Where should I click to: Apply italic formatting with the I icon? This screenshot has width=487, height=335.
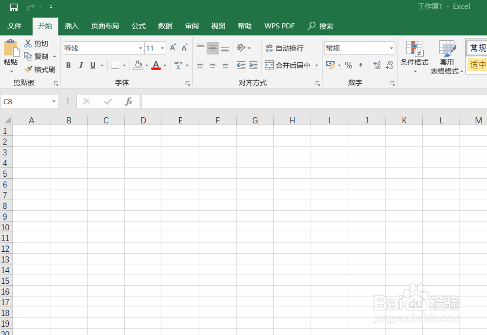coord(80,65)
